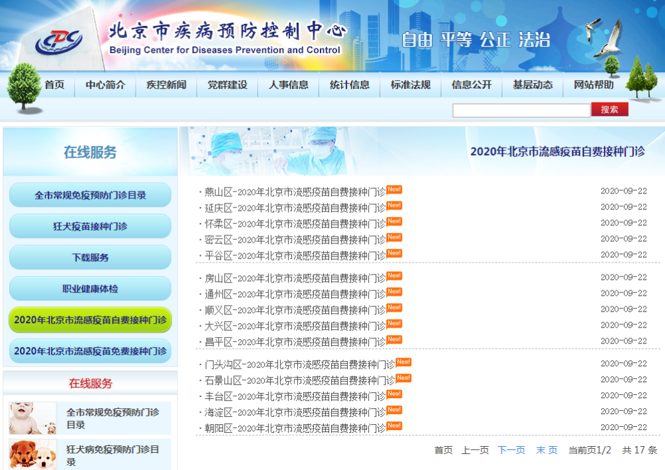Image resolution: width=665 pixels, height=470 pixels.
Task: Open 基层动态 navigation item
Action: pyautogui.click(x=533, y=85)
